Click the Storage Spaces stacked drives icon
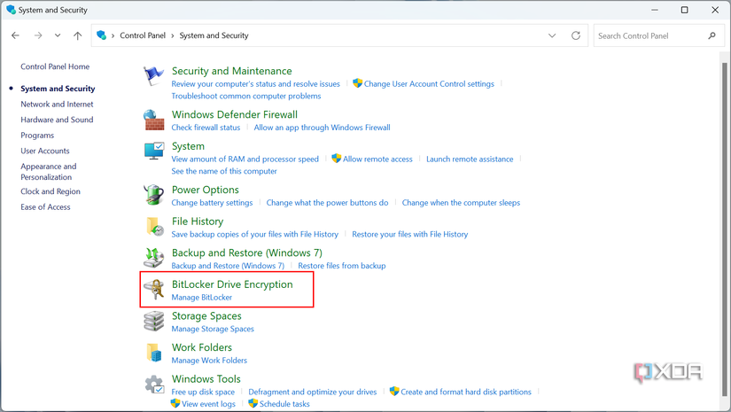The height and width of the screenshot is (412, 731). (x=153, y=321)
